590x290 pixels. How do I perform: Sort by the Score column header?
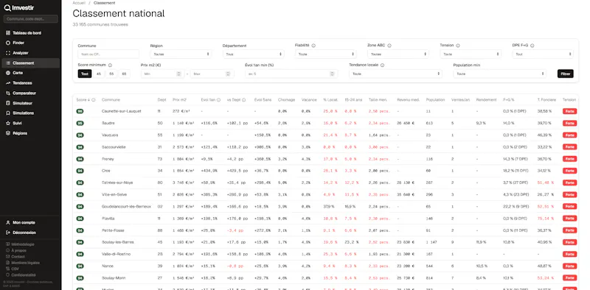(x=83, y=100)
